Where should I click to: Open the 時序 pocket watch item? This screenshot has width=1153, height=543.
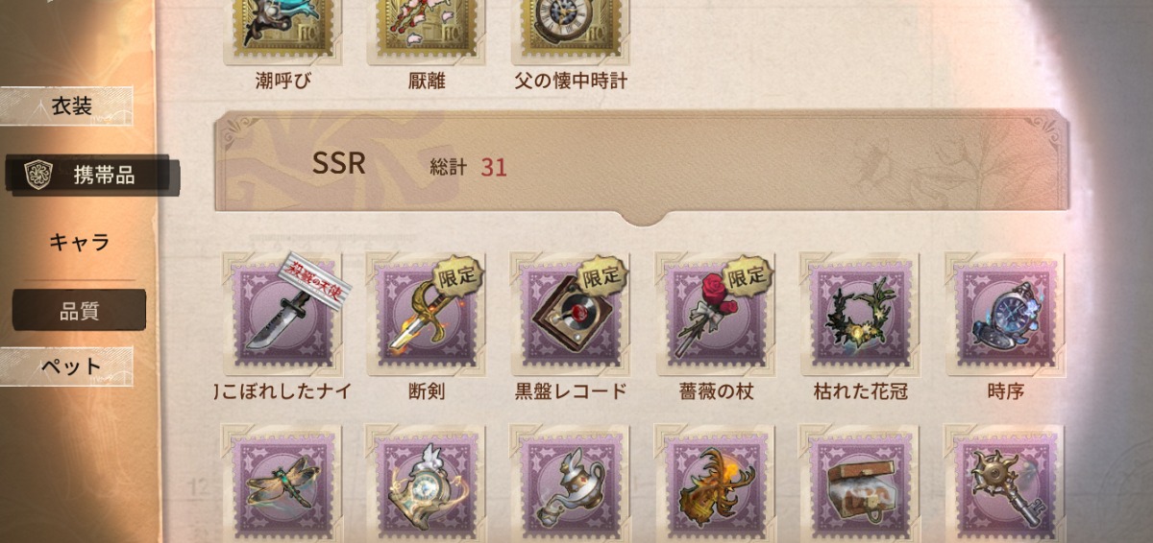pyautogui.click(x=1004, y=315)
